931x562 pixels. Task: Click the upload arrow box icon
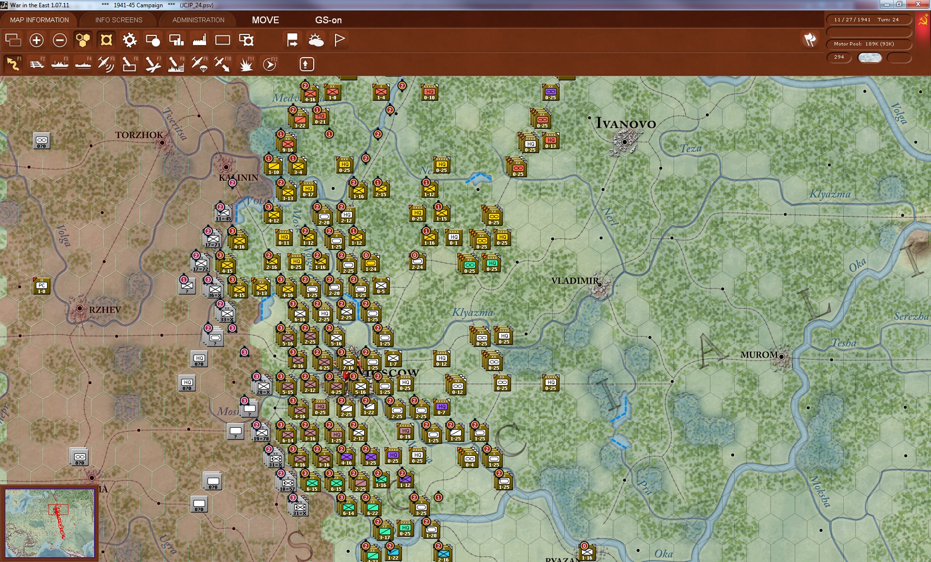[306, 63]
